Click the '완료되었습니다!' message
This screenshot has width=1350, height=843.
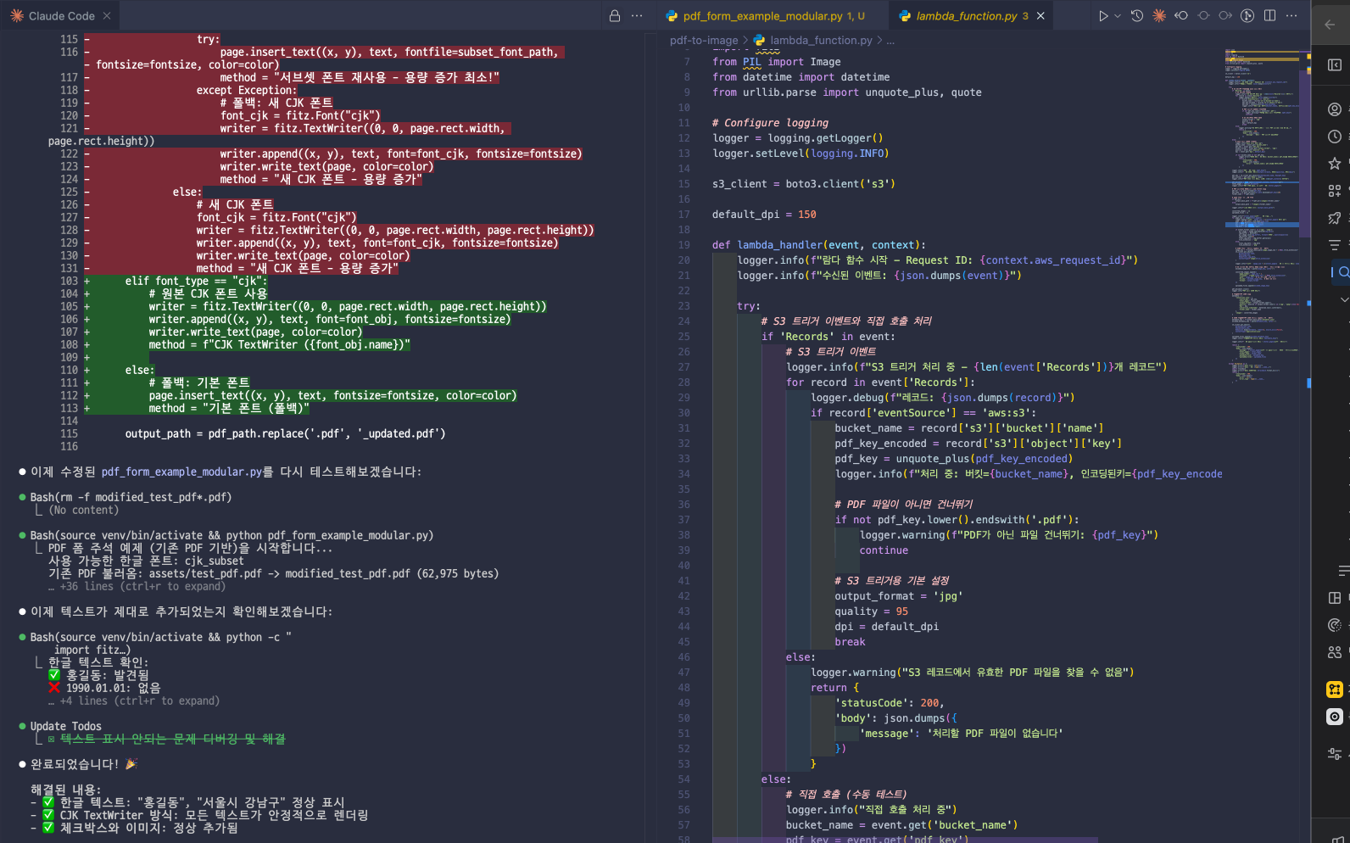pos(75,764)
